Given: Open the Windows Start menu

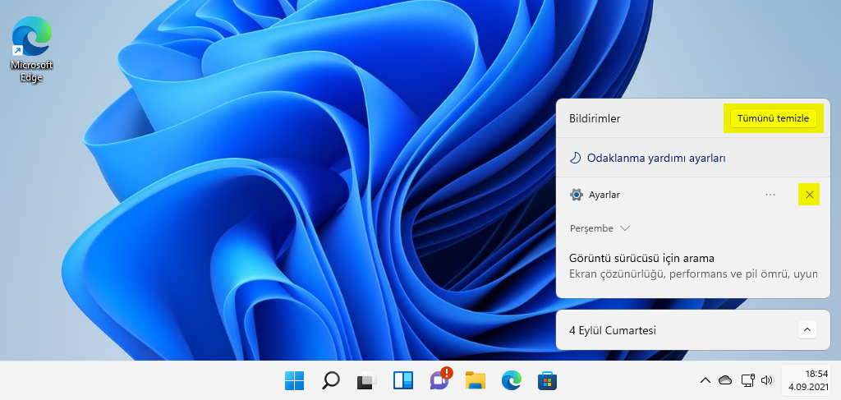Looking at the screenshot, I should 295,380.
